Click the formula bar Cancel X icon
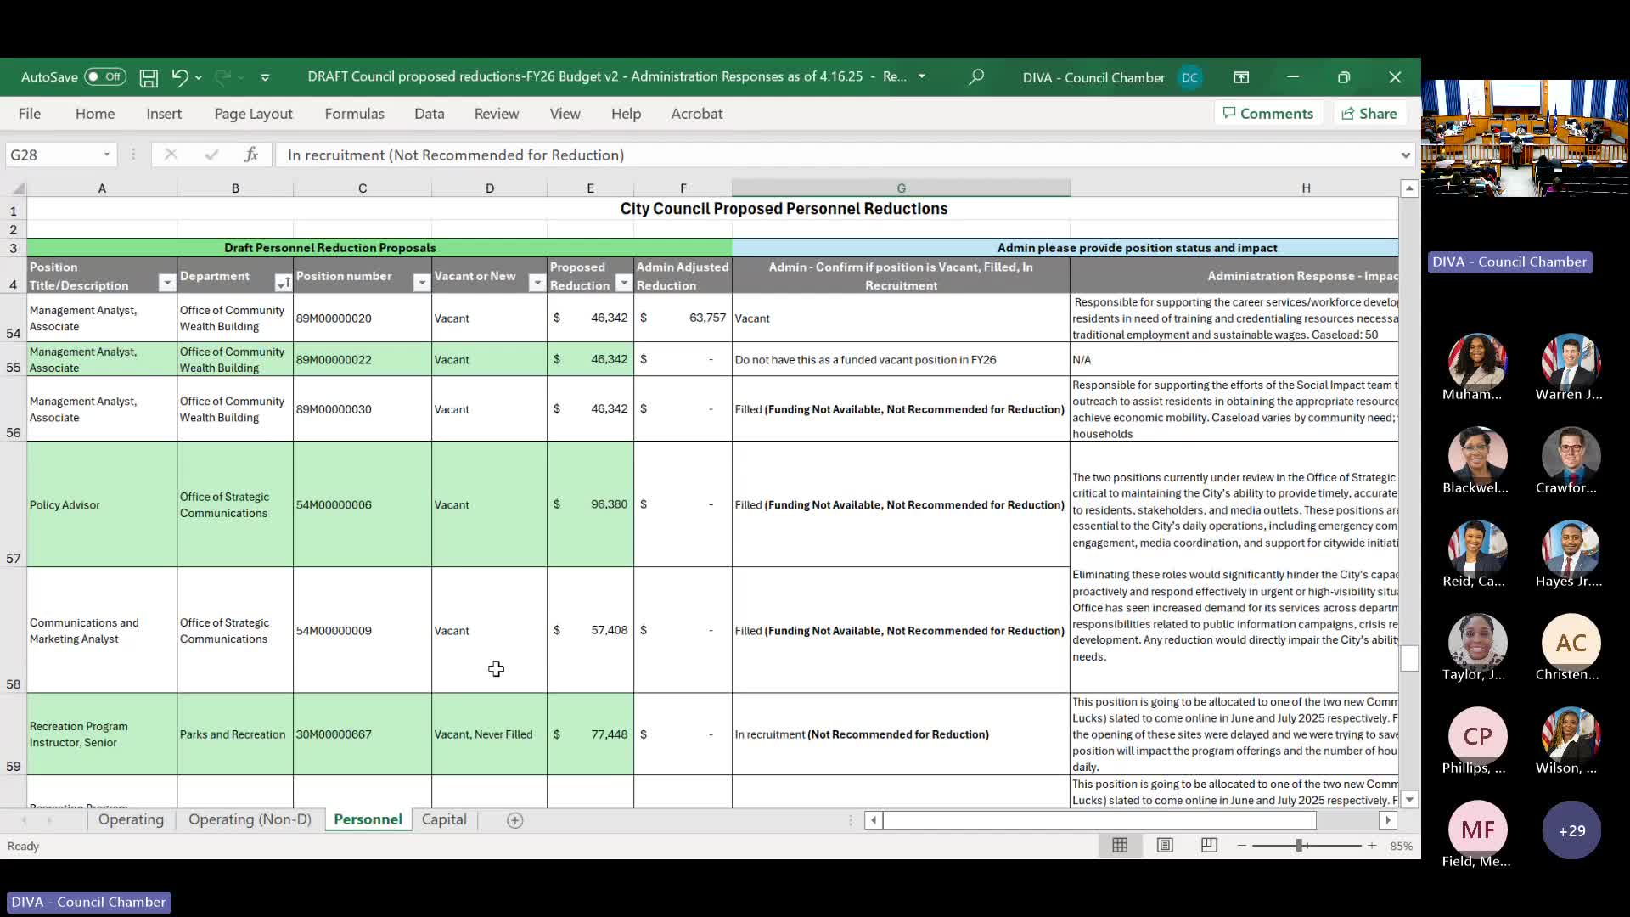Screen dimensions: 1630x917 point(171,155)
